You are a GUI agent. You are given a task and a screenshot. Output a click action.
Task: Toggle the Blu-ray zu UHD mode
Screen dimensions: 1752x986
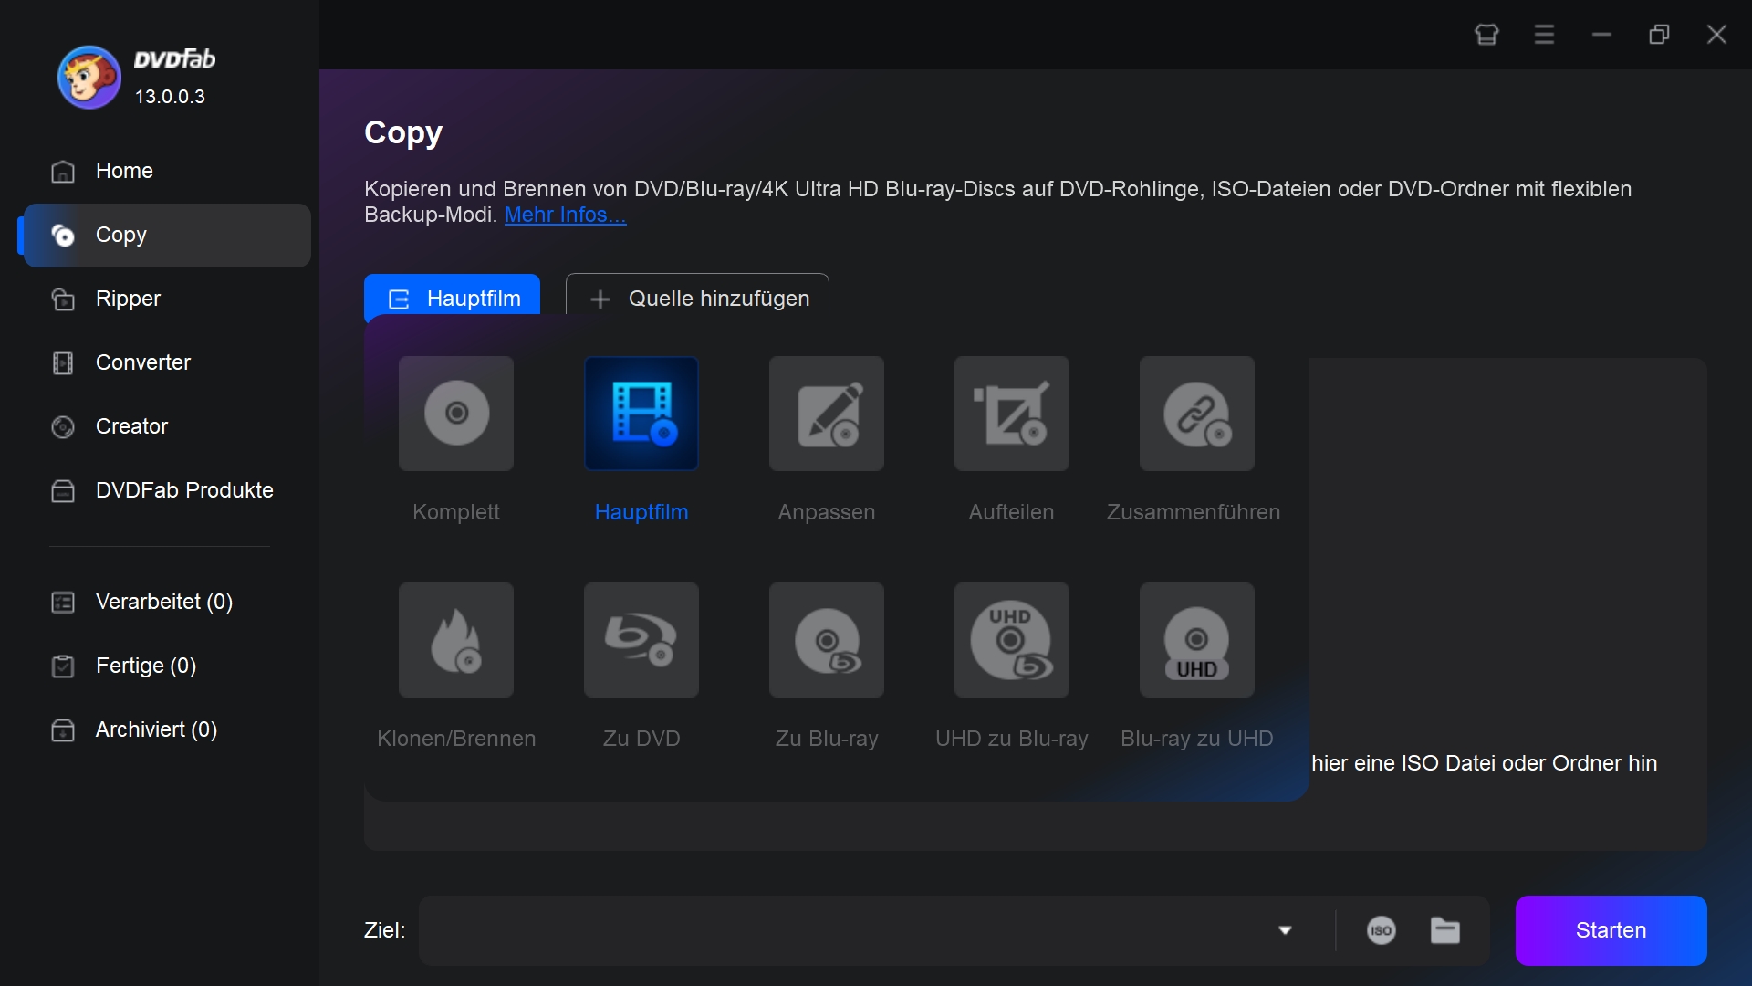pos(1196,641)
